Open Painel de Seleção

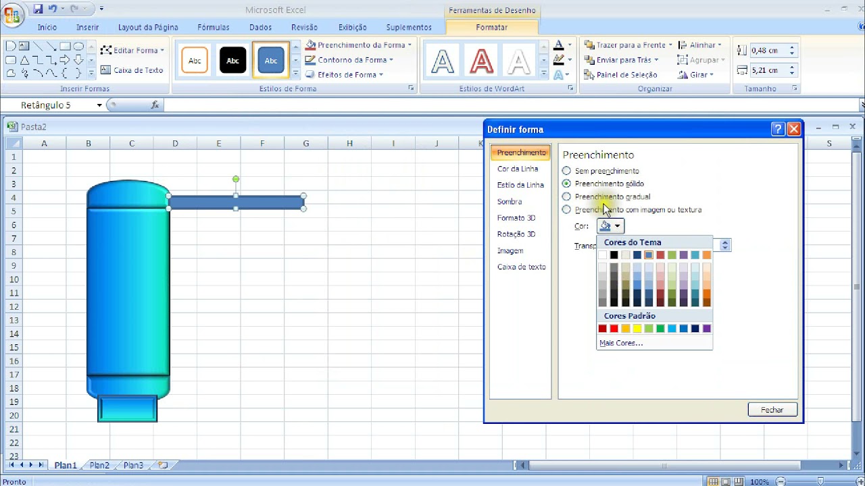pos(620,75)
